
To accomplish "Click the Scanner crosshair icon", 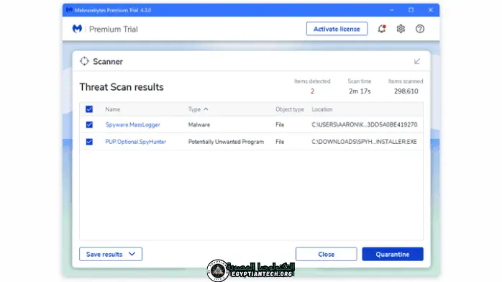I will click(84, 61).
